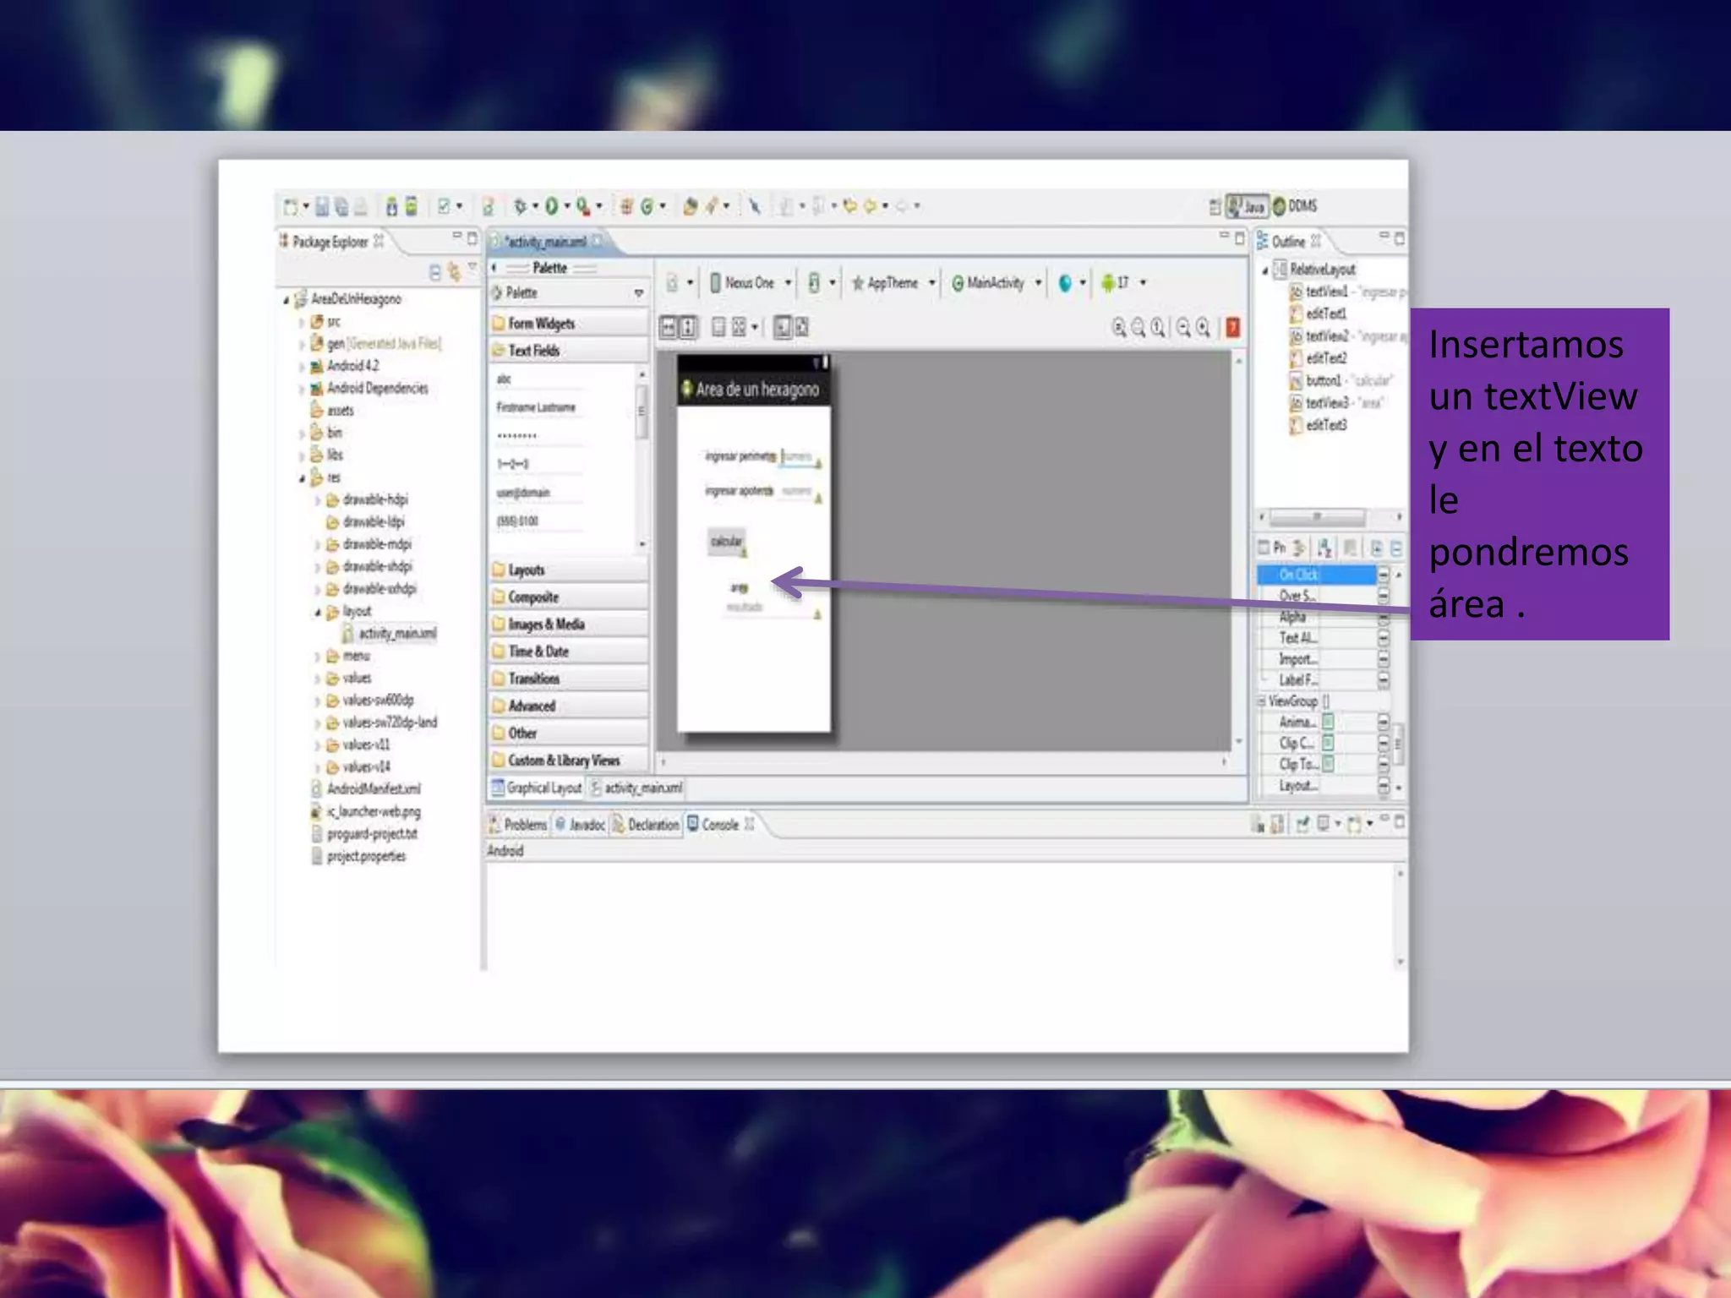
Task: Click the Java perspective button
Action: coord(1247,205)
